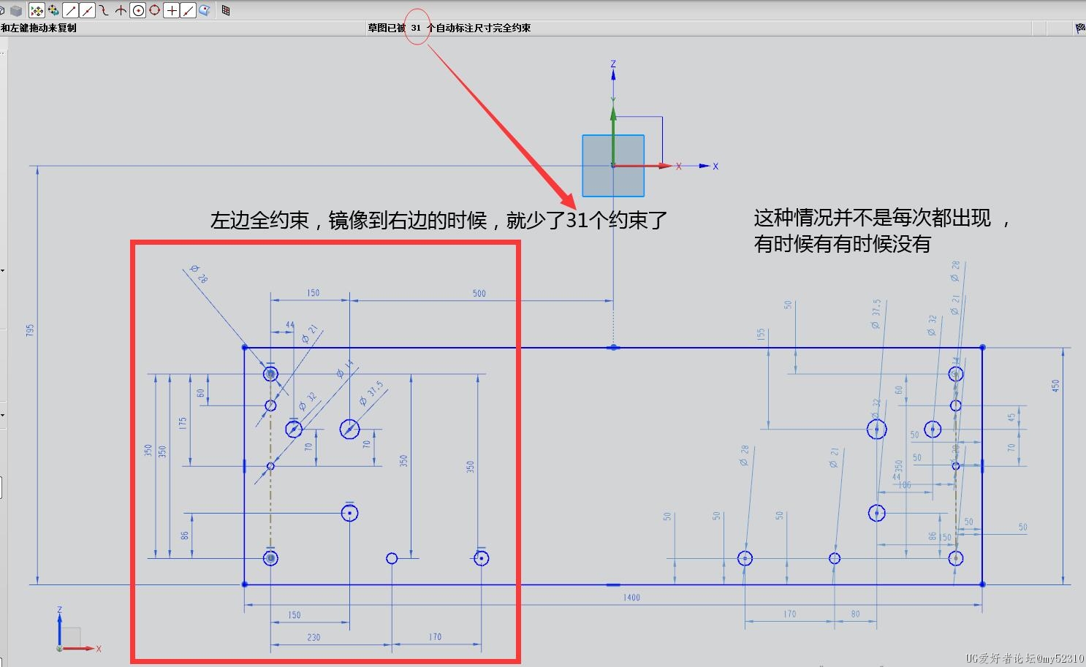The image size is (1086, 667).
Task: Click the clear snap points icon
Action: 53,10
